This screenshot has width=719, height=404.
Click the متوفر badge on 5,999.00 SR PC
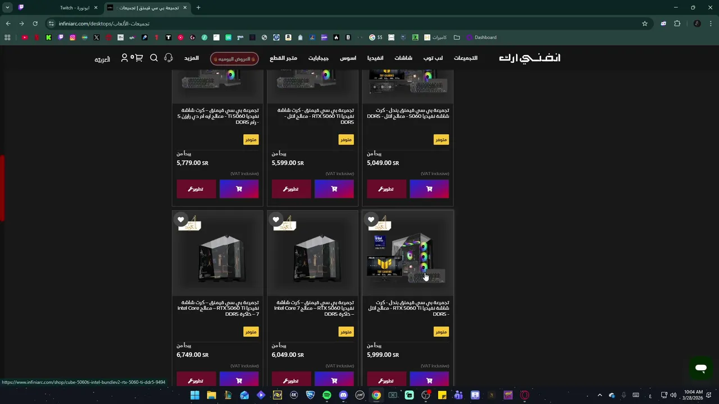[441, 332]
